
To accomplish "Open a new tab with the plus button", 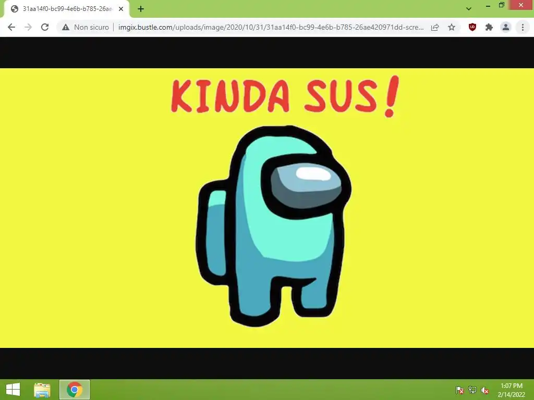I will (x=141, y=9).
